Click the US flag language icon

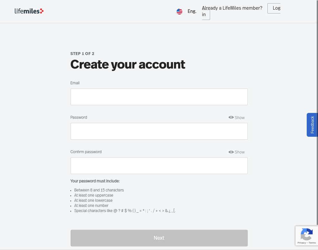pyautogui.click(x=179, y=12)
